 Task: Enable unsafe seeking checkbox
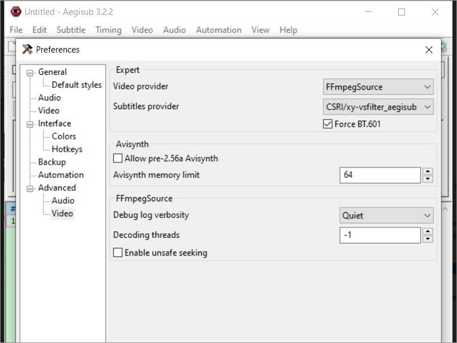pos(118,253)
